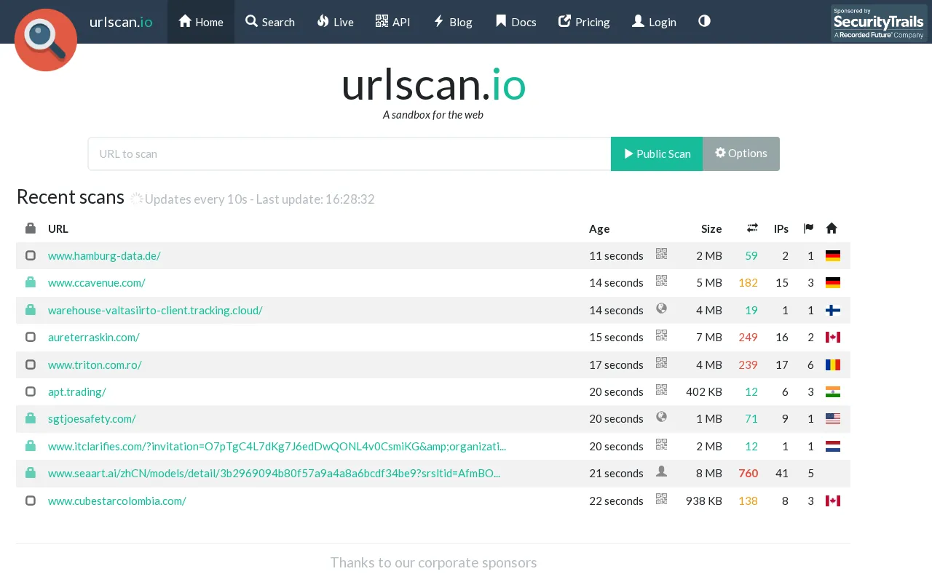This screenshot has height=582, width=932.
Task: Click the green lock for www.ccavenue.com
Action: (x=31, y=282)
